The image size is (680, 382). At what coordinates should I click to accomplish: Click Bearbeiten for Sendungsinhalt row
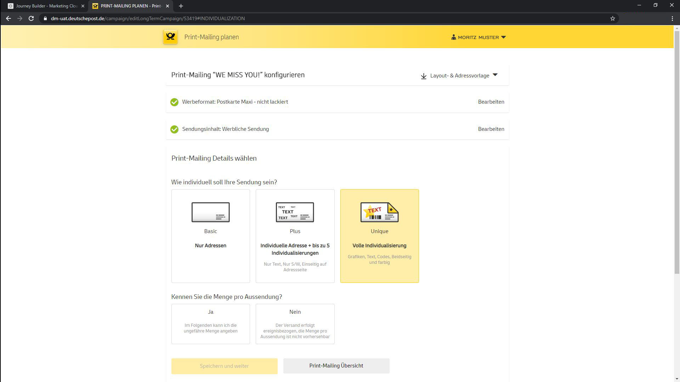[x=491, y=129]
